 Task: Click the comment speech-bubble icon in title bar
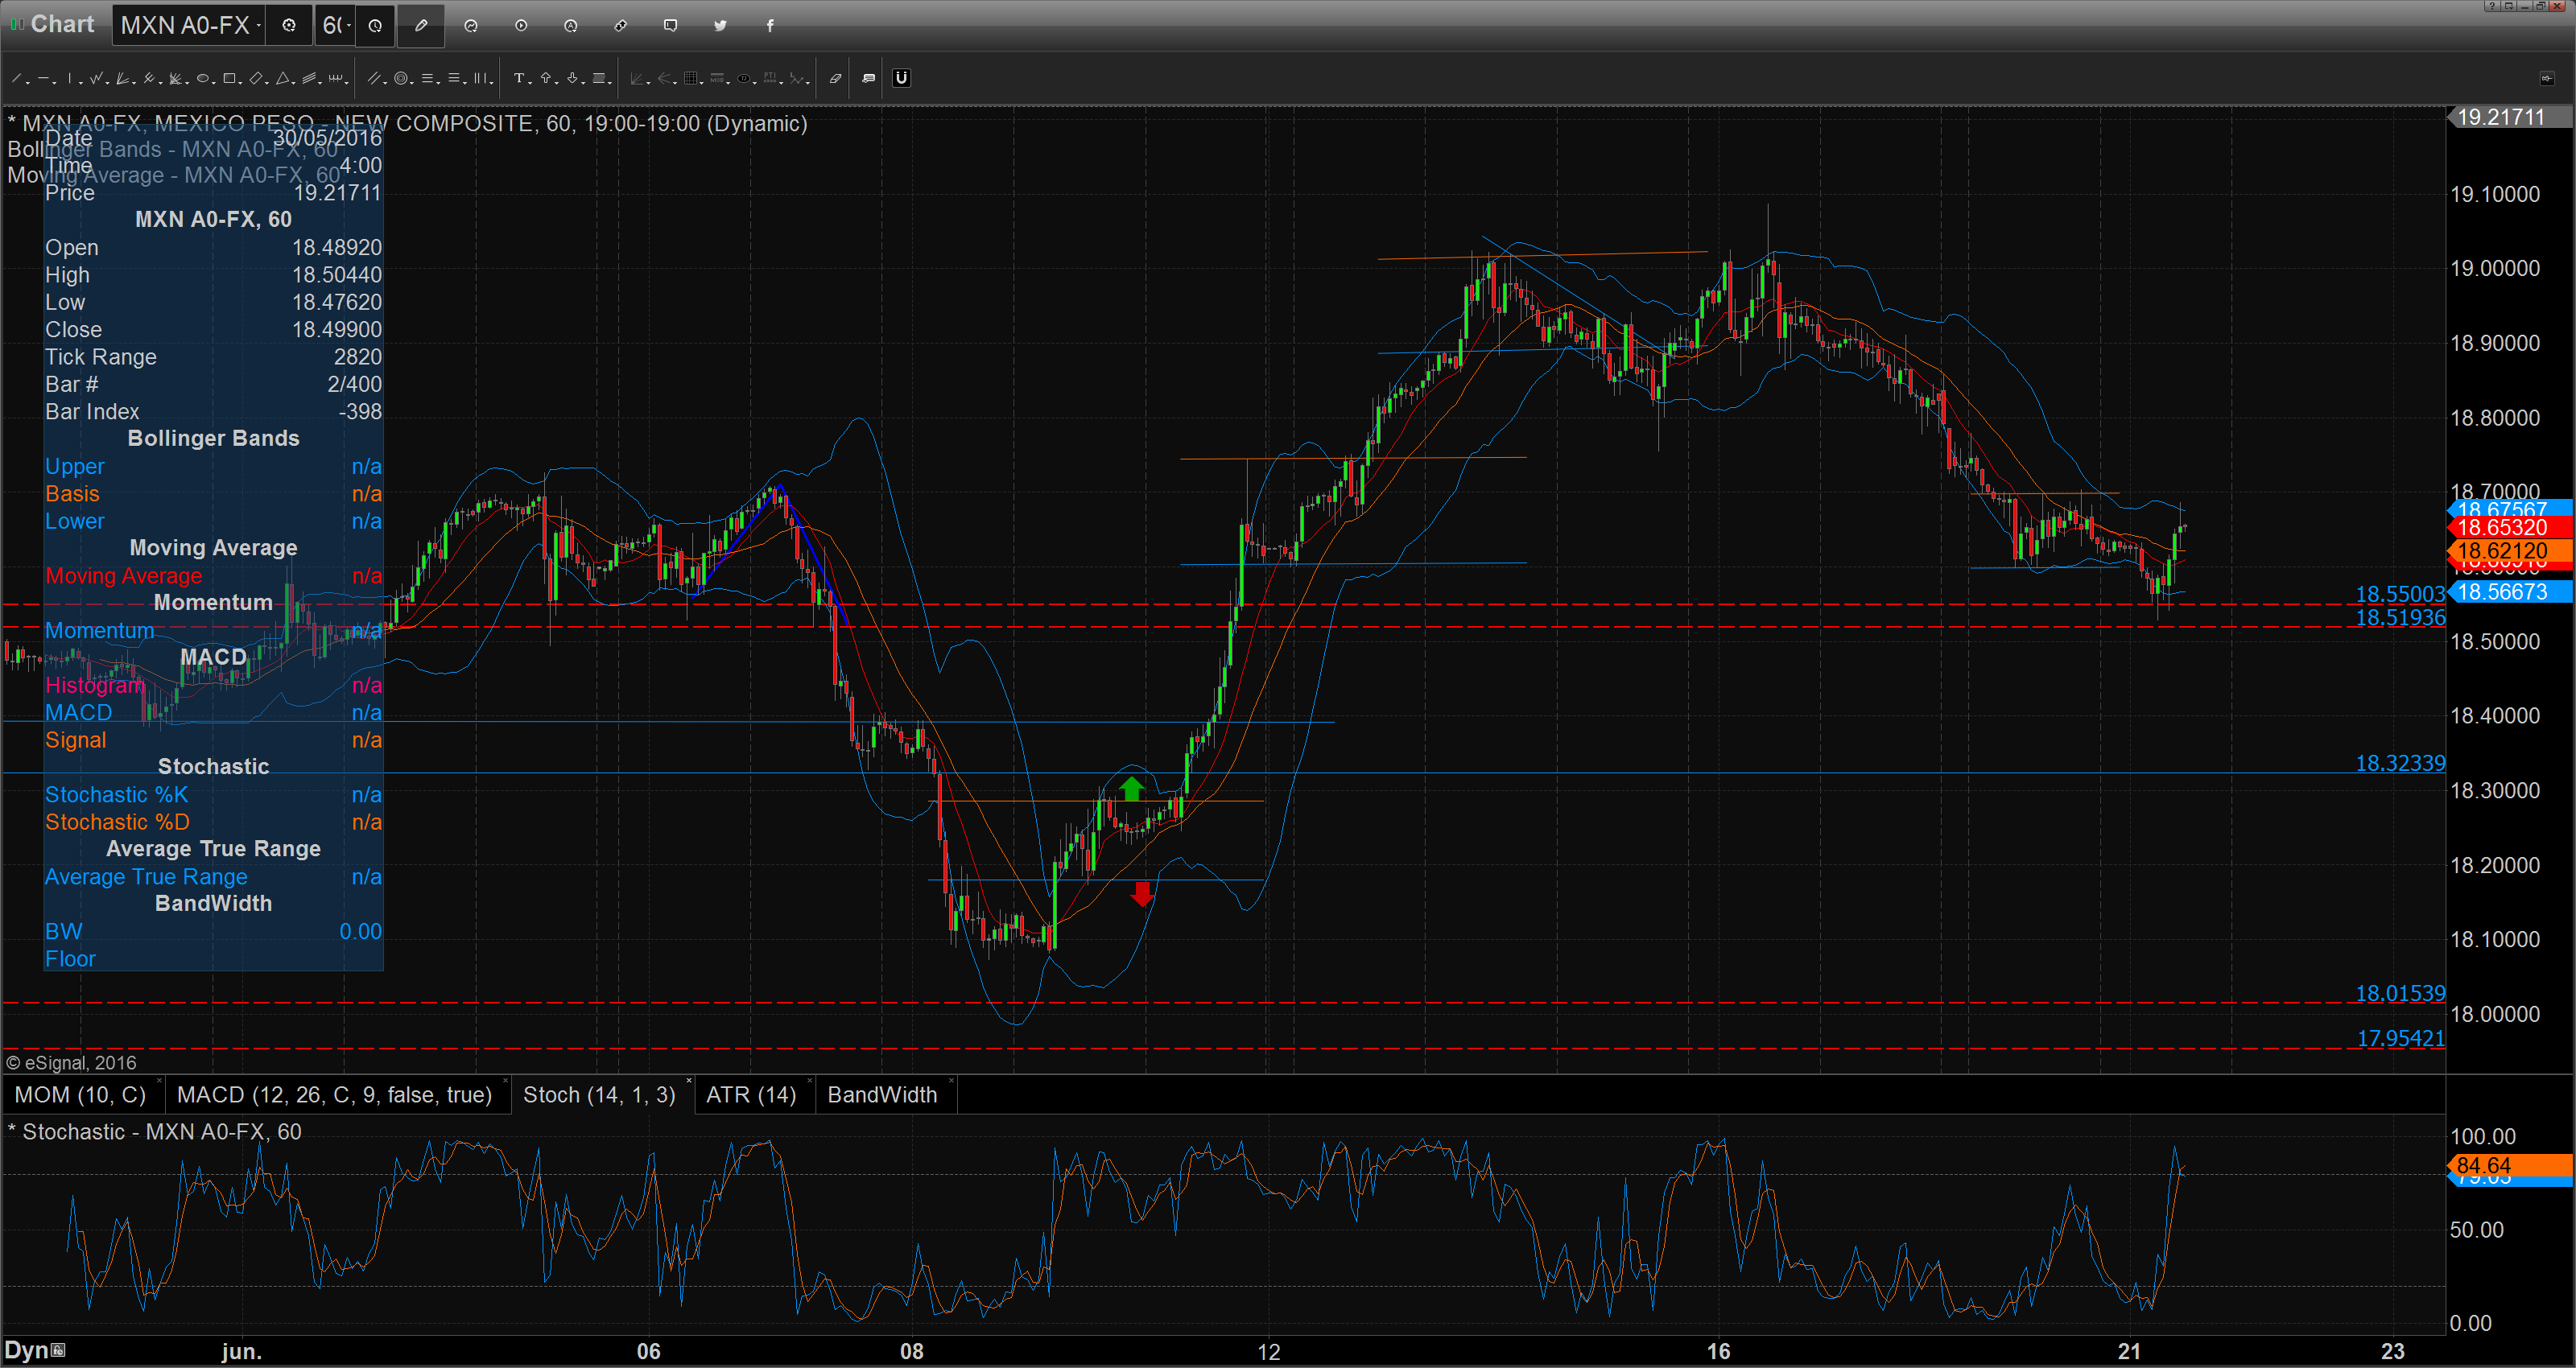click(x=671, y=26)
